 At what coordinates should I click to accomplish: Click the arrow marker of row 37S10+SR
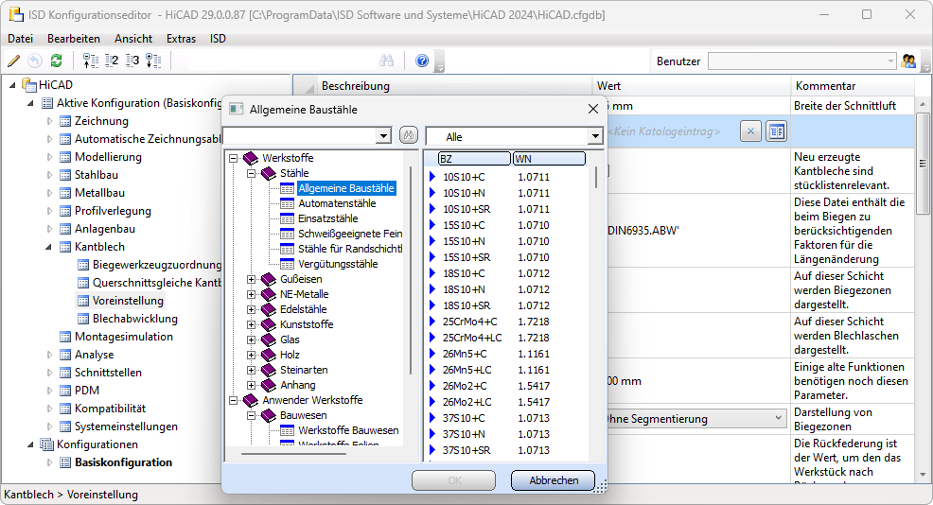click(x=432, y=450)
